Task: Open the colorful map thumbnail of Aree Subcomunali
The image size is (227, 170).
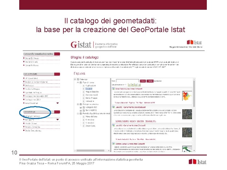Action: click(x=187, y=96)
